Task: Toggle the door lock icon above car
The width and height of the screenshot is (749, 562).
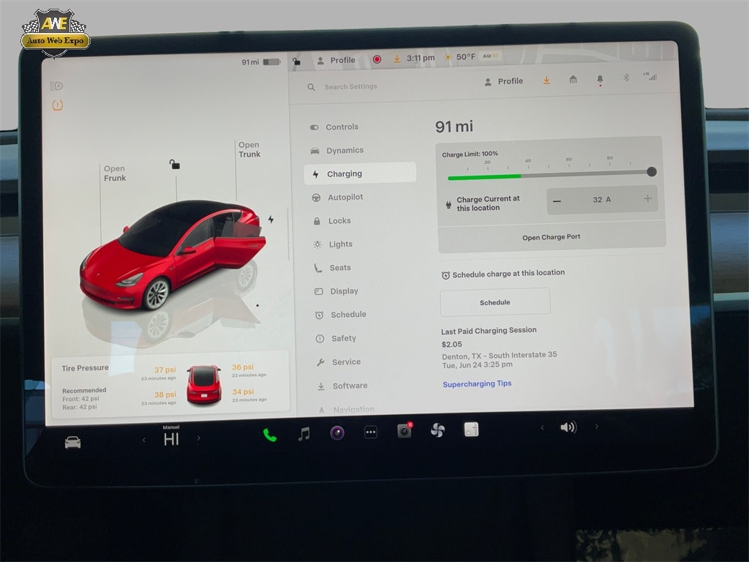Action: coord(174,165)
